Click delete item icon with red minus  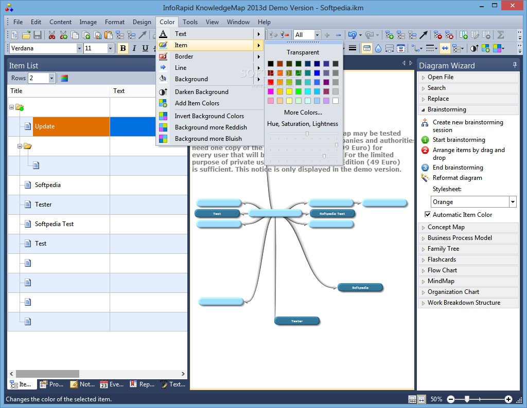coord(437,35)
